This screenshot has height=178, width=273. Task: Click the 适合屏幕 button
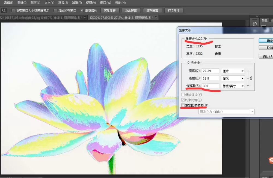point(131,11)
